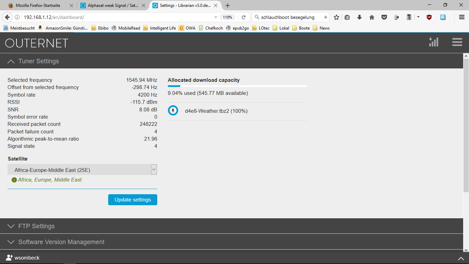The image size is (469, 264).
Task: Go to Firefox home page icon
Action: point(371,17)
